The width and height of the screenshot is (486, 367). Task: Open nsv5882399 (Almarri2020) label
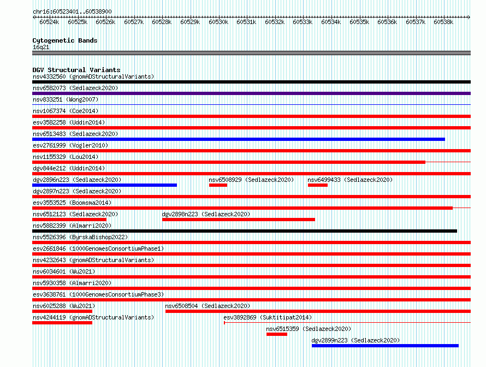tap(72, 226)
